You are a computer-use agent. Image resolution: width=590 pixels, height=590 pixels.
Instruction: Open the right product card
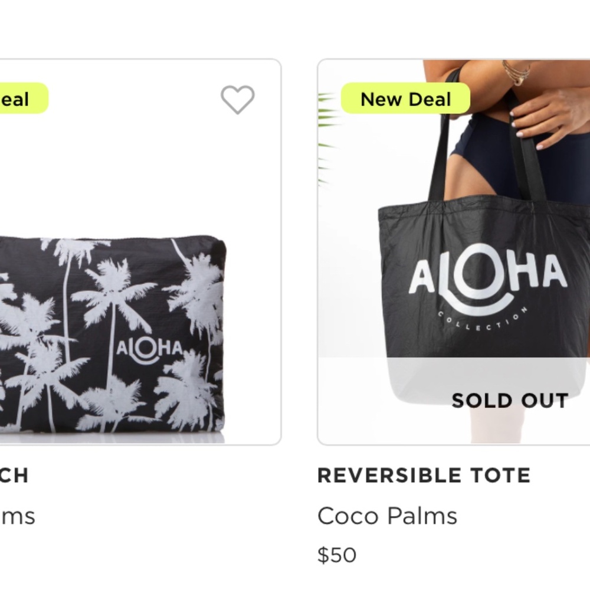[x=454, y=248]
